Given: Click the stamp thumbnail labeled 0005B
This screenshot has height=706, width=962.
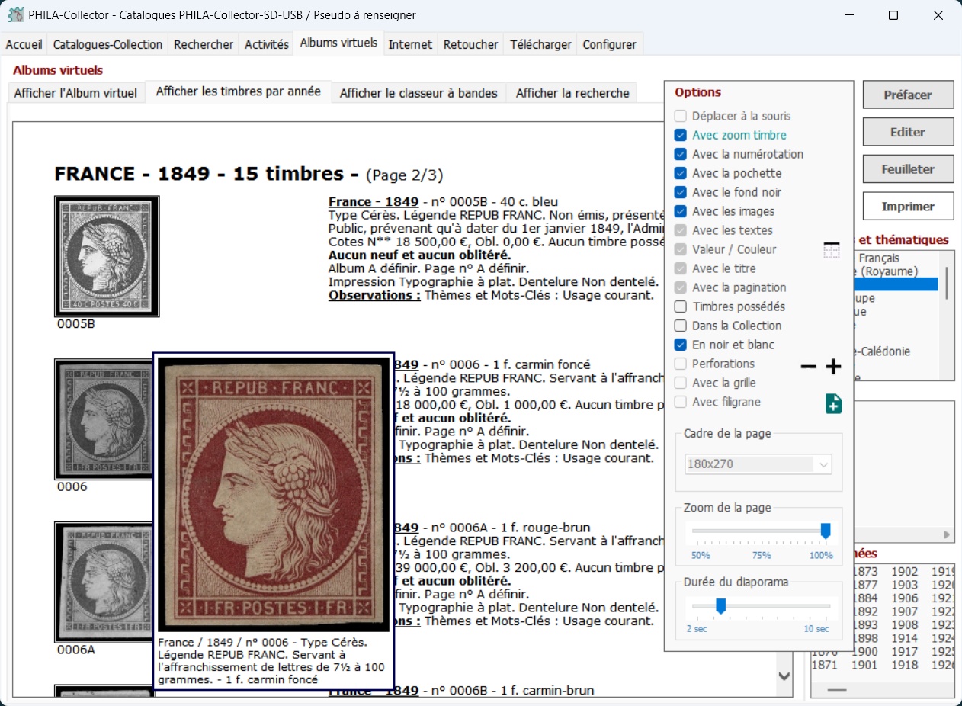Looking at the screenshot, I should coord(107,256).
